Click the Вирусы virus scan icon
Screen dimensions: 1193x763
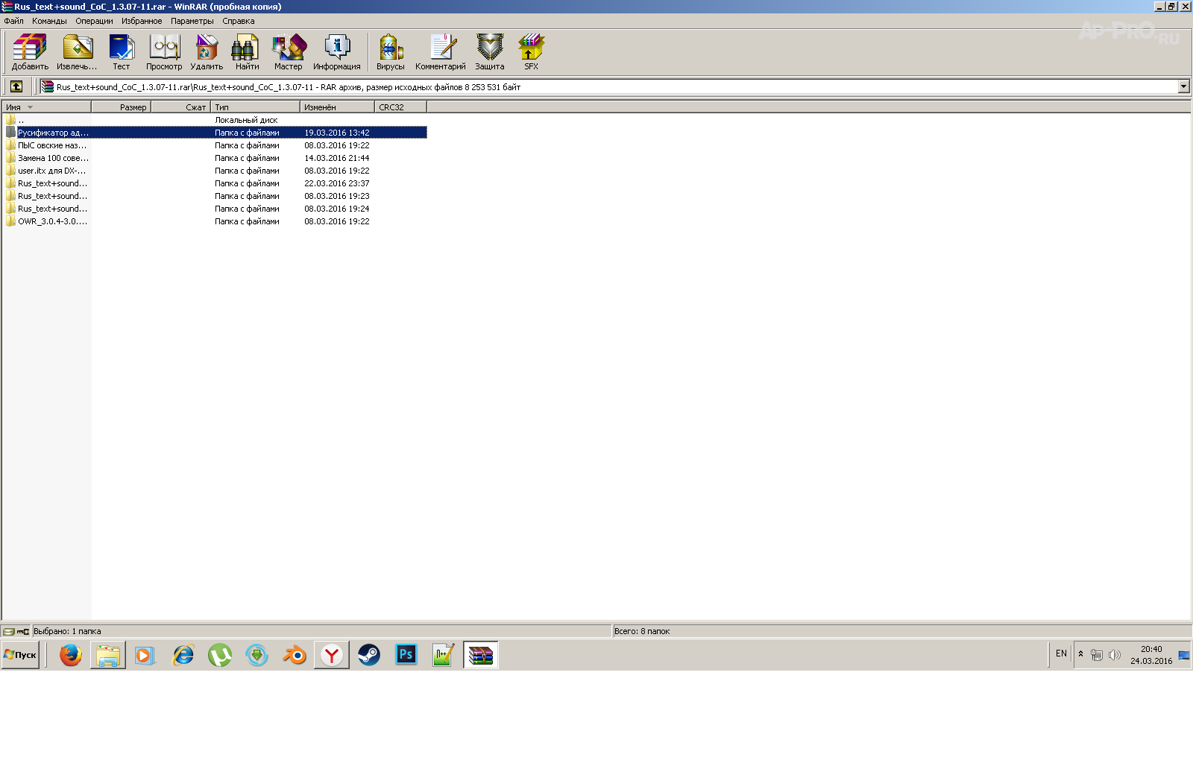[390, 51]
